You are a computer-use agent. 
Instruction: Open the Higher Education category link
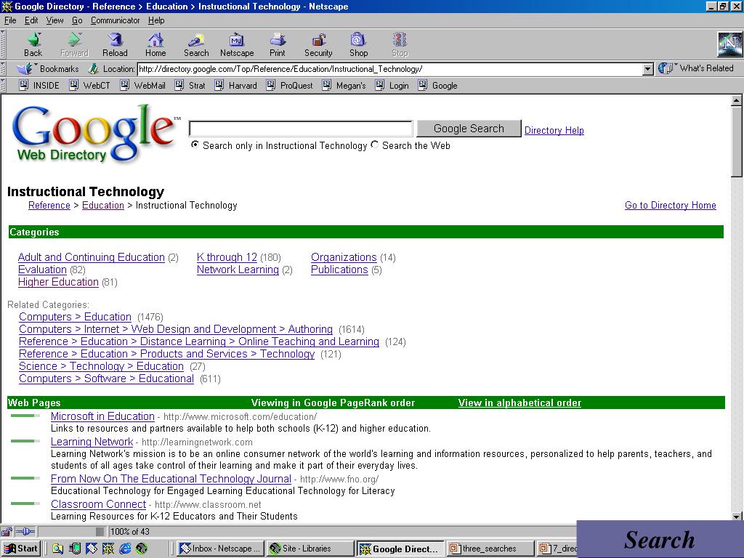click(58, 282)
